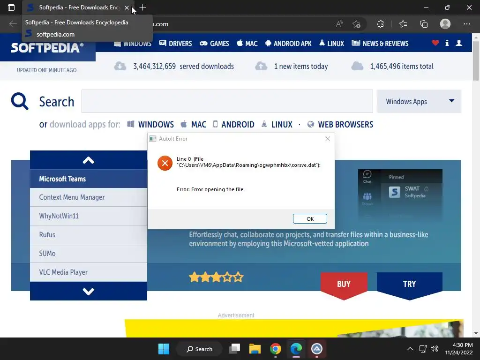The width and height of the screenshot is (480, 360).
Task: Open NEWS & REVIEWS nav menu
Action: pyautogui.click(x=380, y=44)
